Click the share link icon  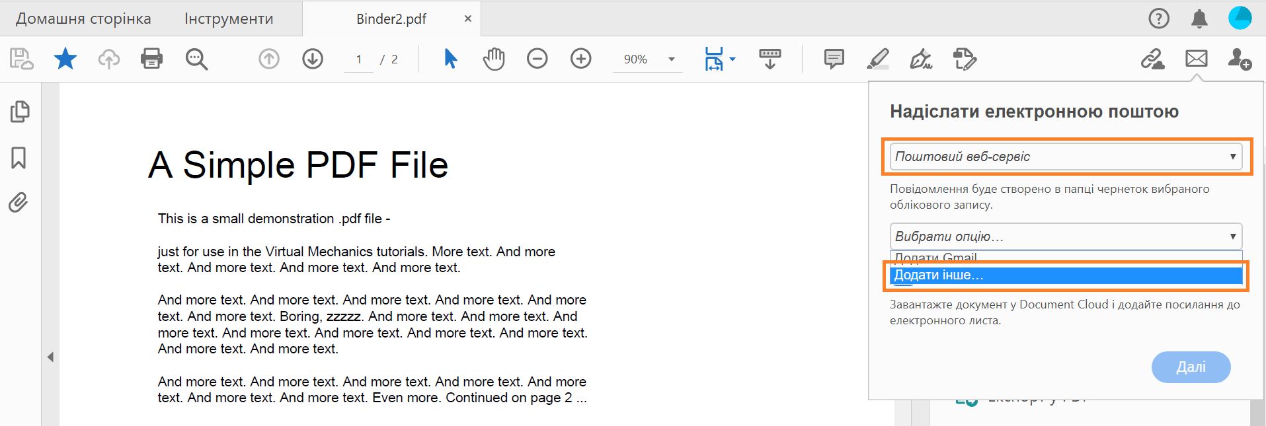coord(1152,59)
